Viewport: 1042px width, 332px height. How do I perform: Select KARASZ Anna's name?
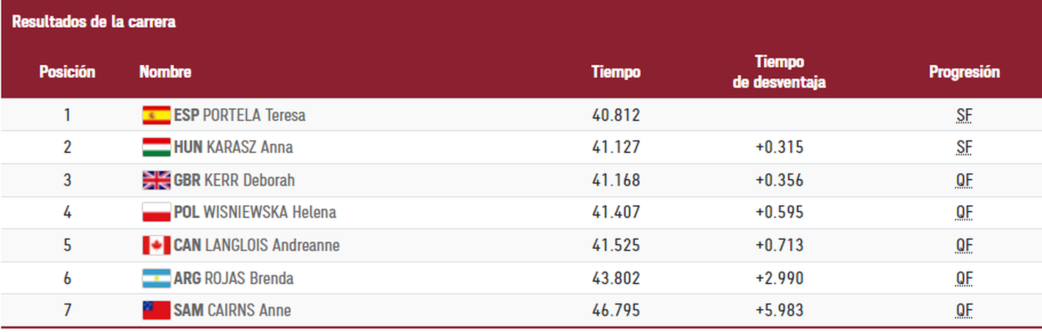(x=249, y=148)
